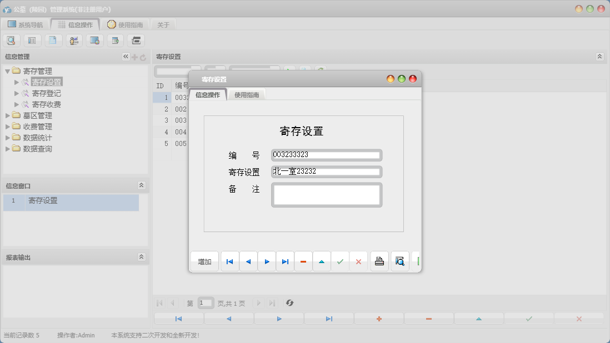
Task: Open print preview icon in dialog toolbar
Action: coord(399,261)
